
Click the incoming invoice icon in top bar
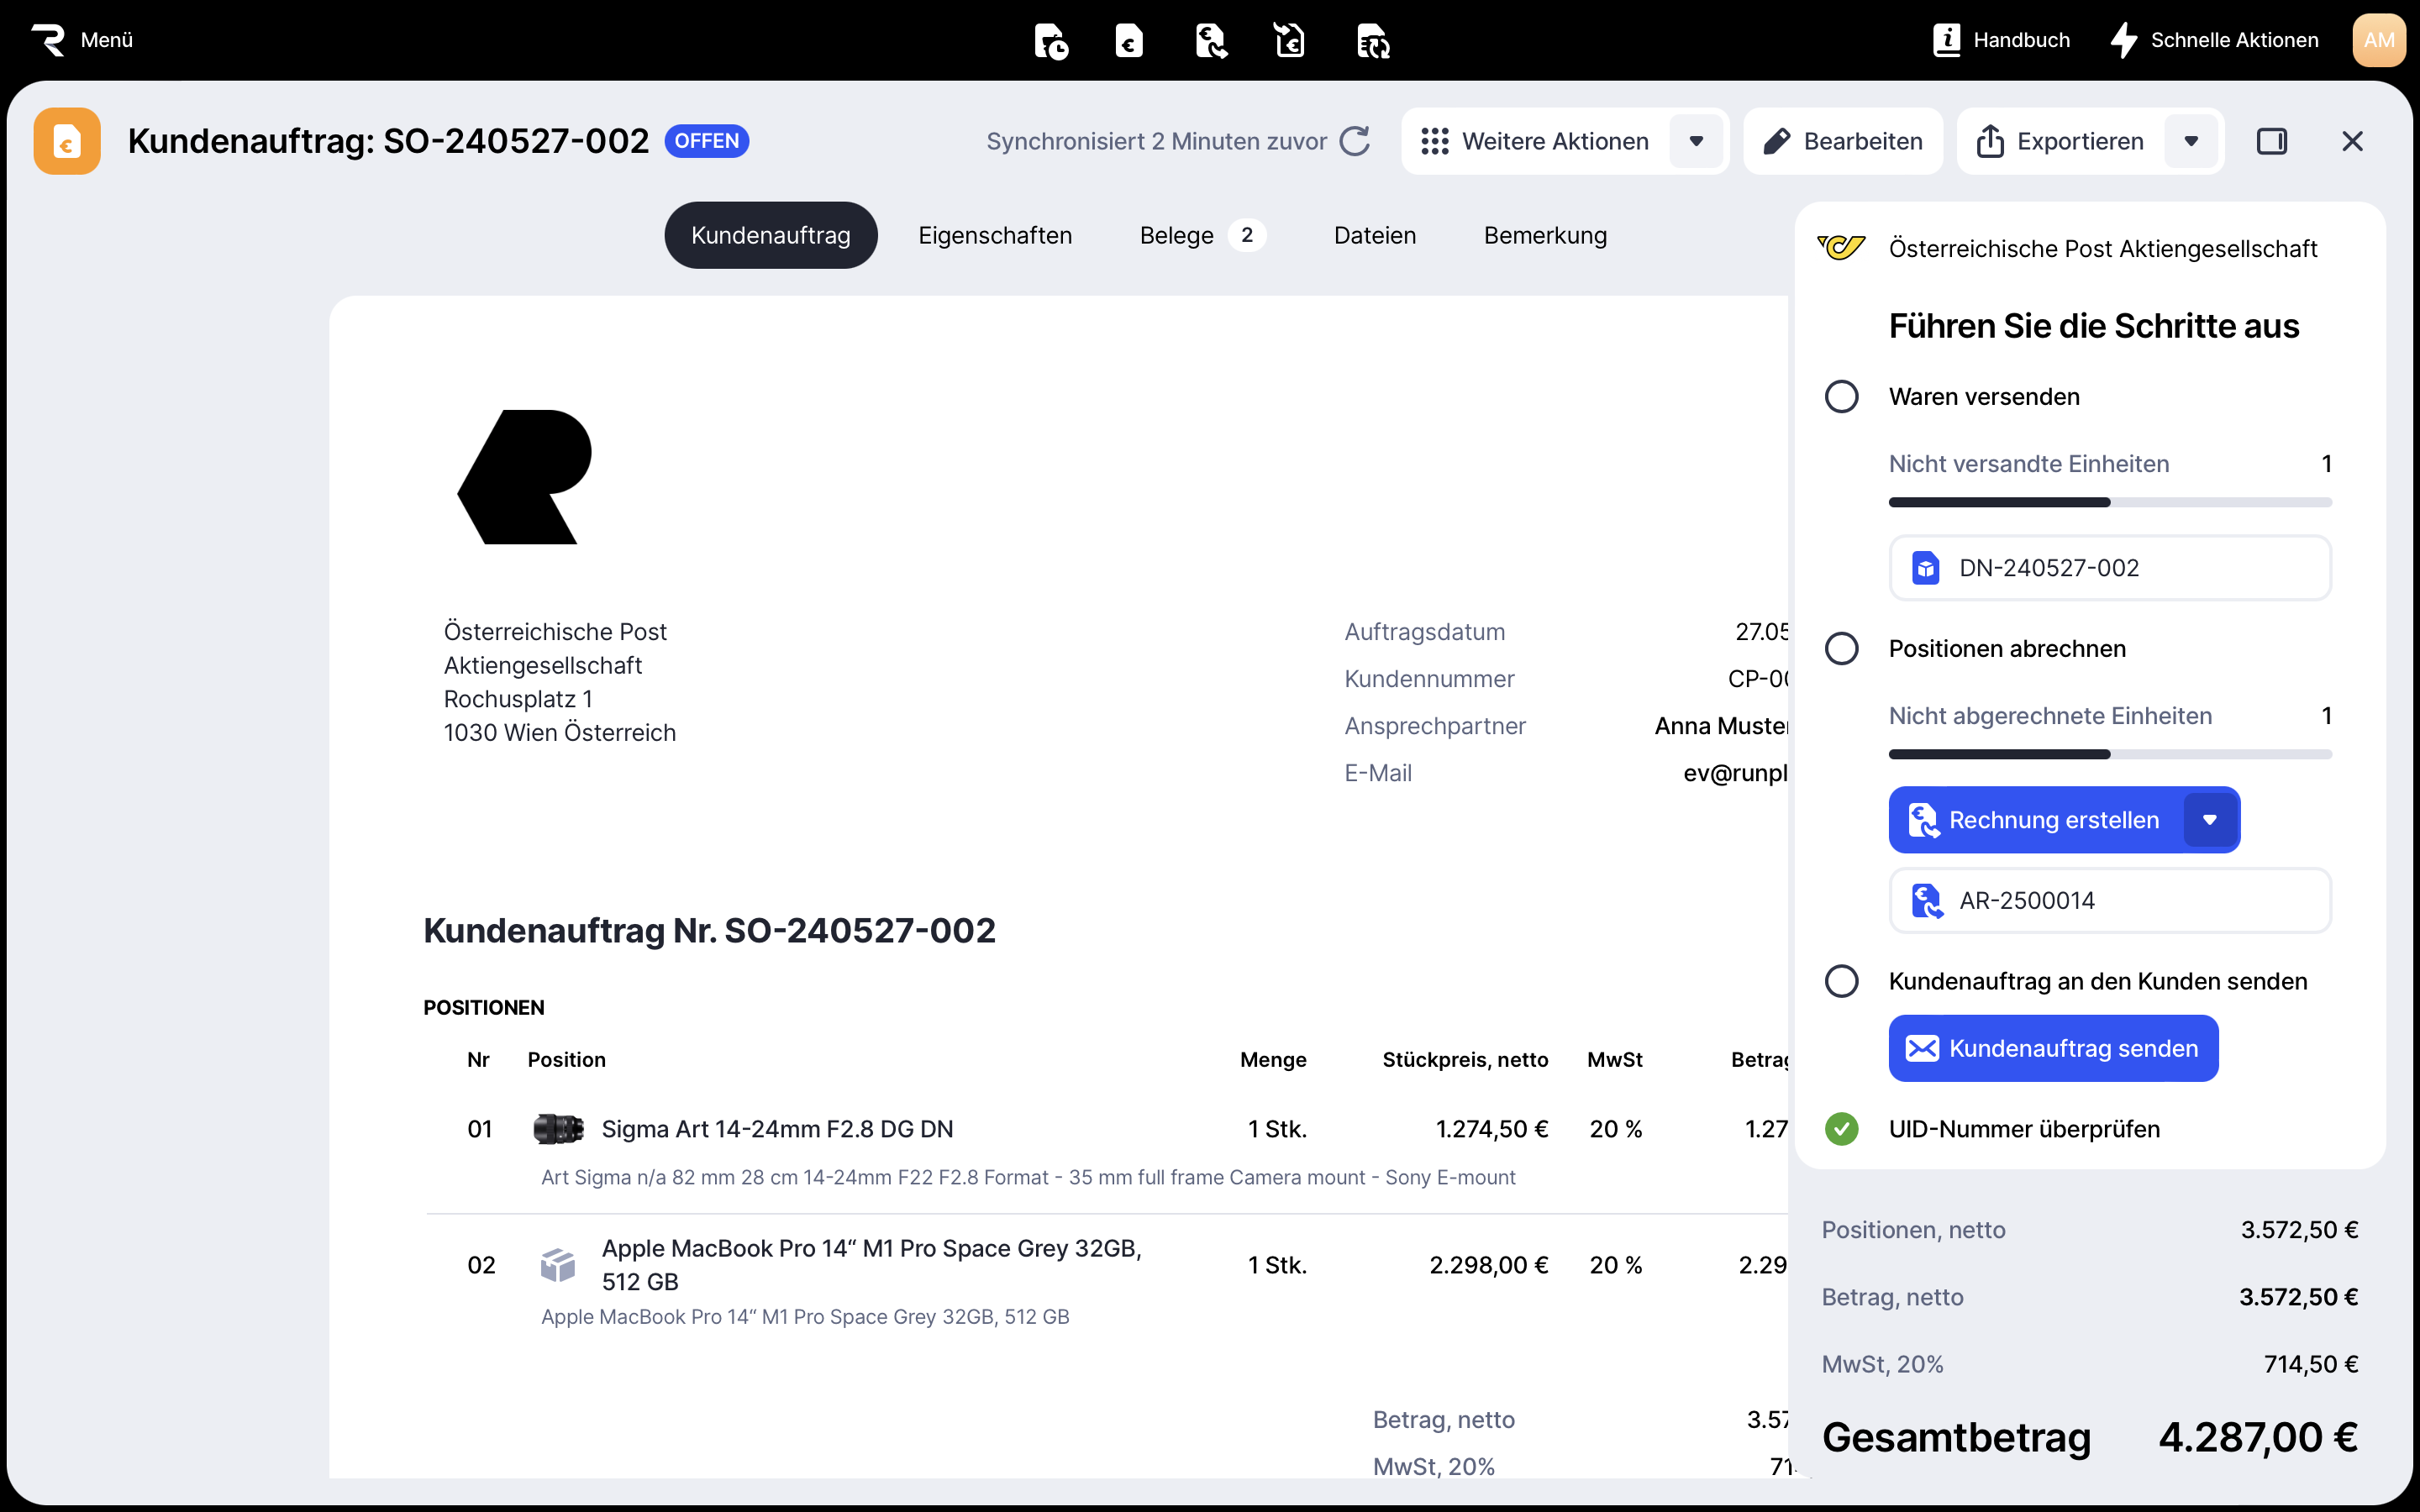pos(1290,41)
